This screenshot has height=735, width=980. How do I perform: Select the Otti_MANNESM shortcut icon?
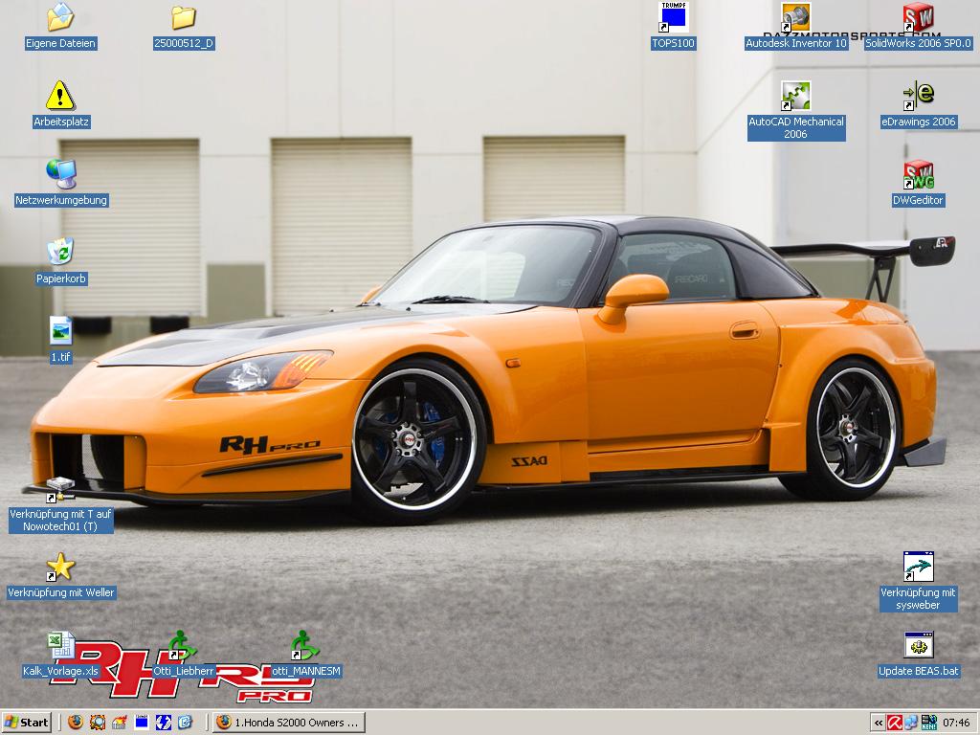304,646
